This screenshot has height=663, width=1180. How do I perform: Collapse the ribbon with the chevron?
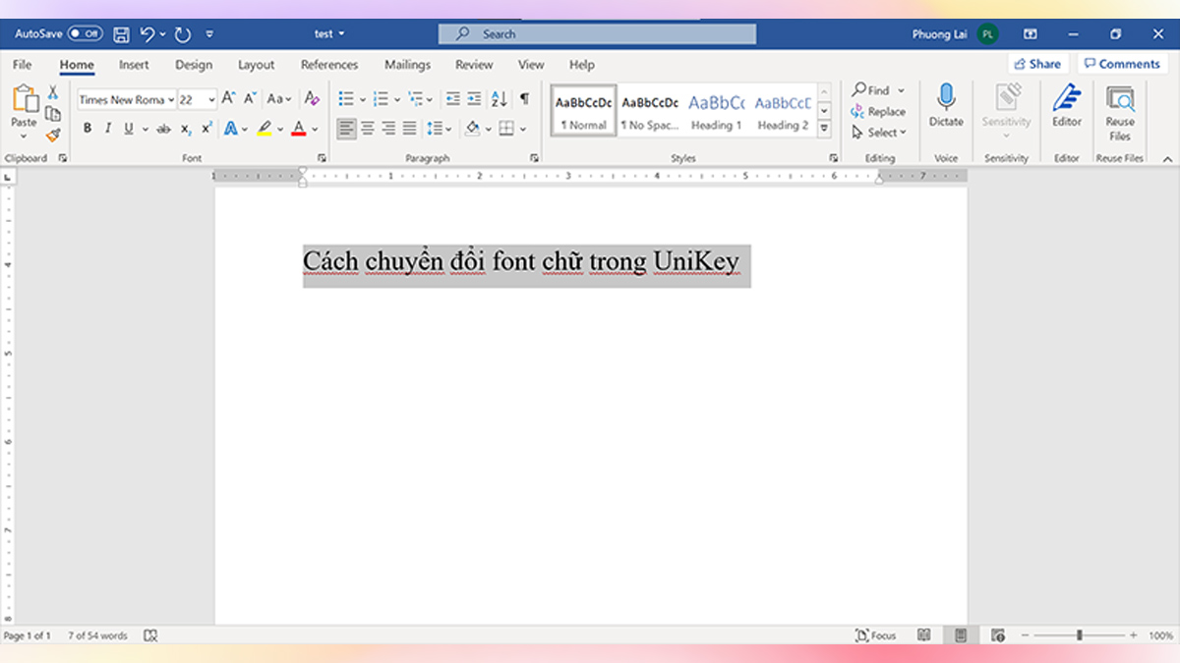(1167, 158)
